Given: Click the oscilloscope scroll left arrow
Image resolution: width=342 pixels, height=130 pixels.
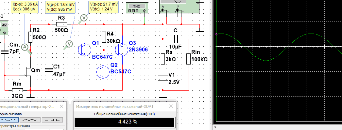Looking at the screenshot, I should (215, 127).
